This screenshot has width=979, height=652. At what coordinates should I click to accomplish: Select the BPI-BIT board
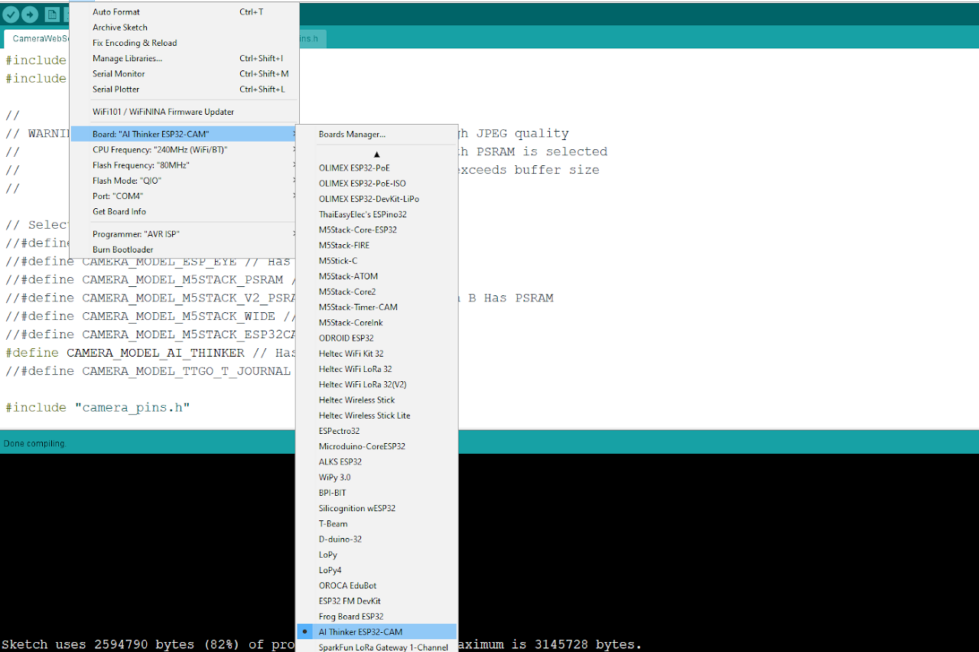coord(377,493)
